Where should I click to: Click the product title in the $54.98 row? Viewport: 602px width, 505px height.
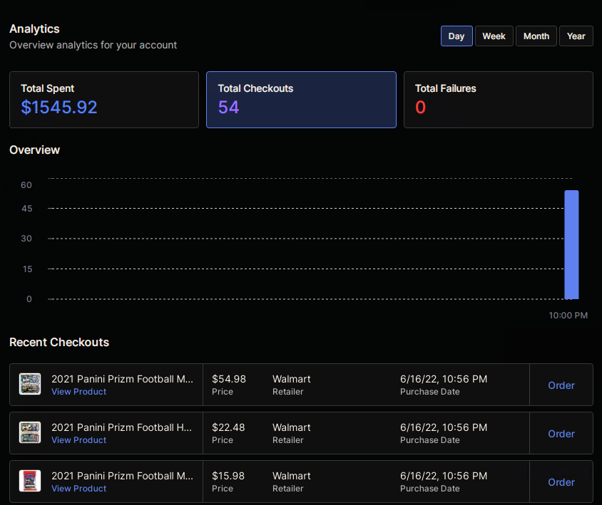click(123, 379)
